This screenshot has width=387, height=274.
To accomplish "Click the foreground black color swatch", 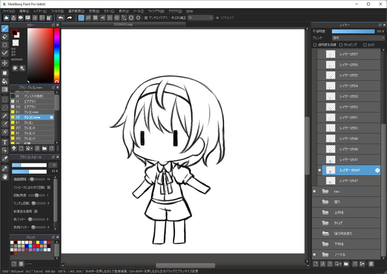I will coord(14,32).
